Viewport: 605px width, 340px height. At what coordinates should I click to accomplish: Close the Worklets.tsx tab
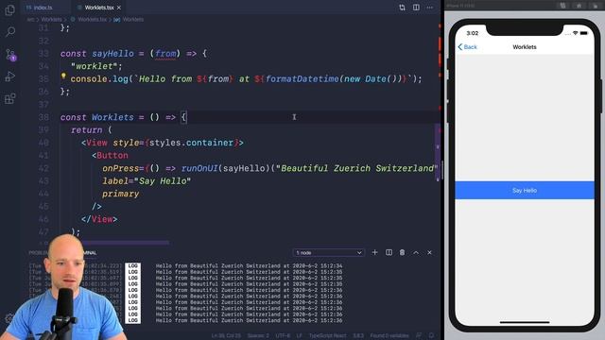coord(119,8)
